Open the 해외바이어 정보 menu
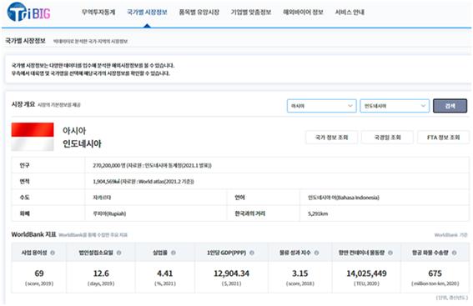The image size is (473, 306). coord(303,13)
